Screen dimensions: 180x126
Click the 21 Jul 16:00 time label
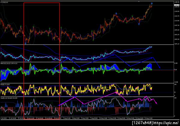(12, 118)
